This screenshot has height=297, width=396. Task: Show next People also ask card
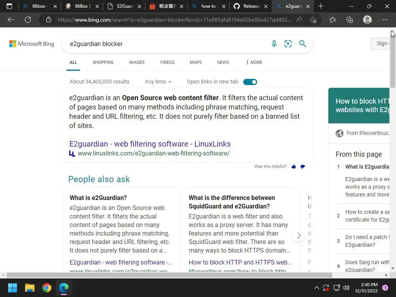[299, 236]
